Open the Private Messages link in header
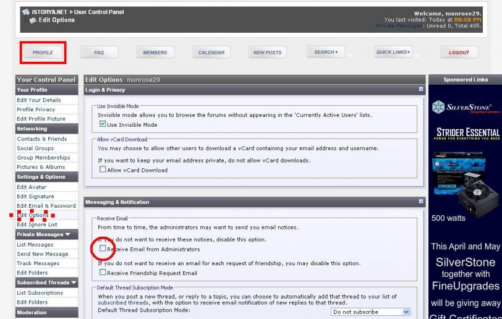The width and height of the screenshot is (502, 319). pos(399,26)
